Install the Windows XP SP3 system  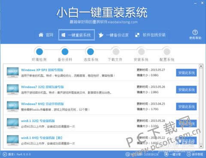coord(186,73)
